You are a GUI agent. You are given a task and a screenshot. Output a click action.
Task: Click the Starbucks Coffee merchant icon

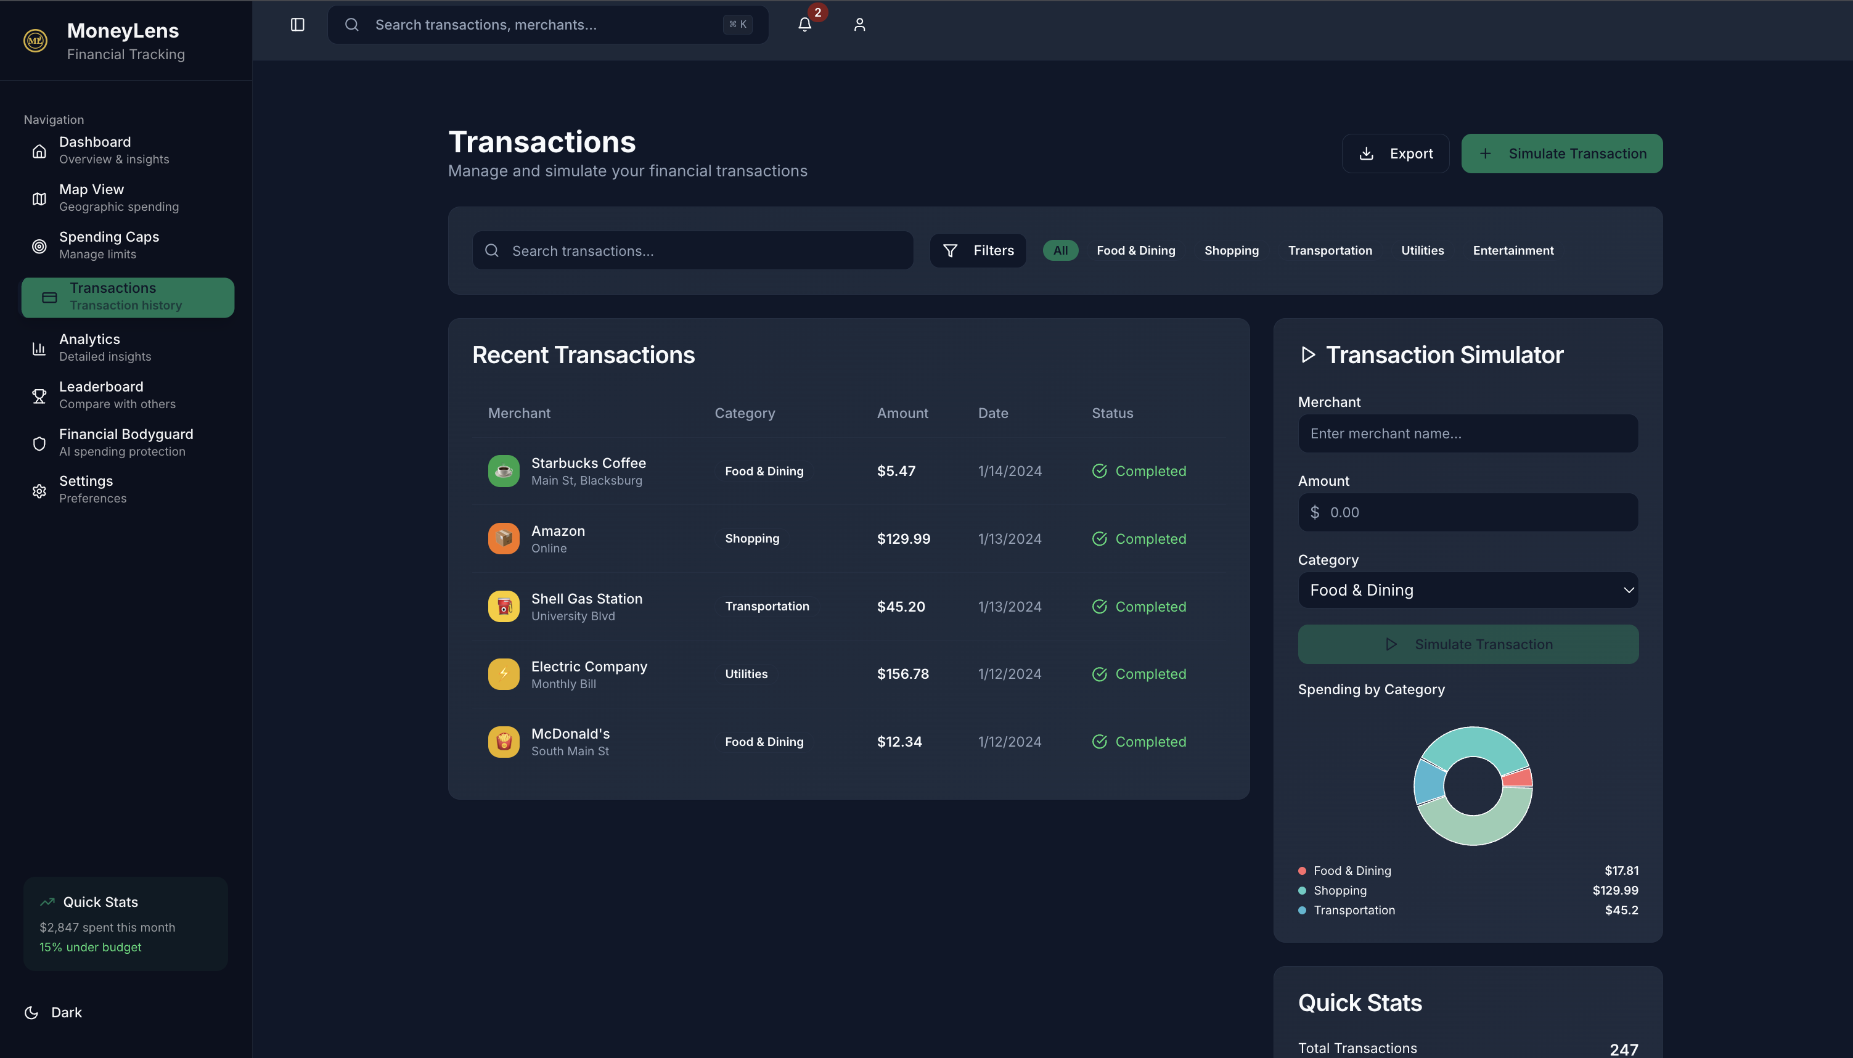coord(504,471)
